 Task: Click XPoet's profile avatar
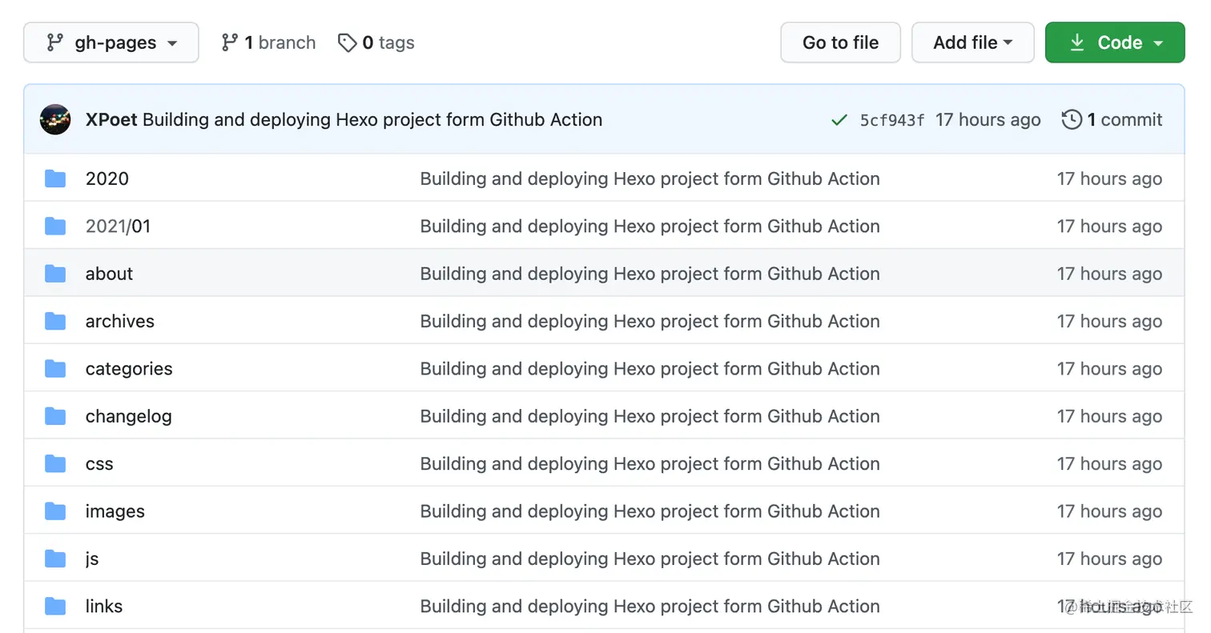click(54, 119)
